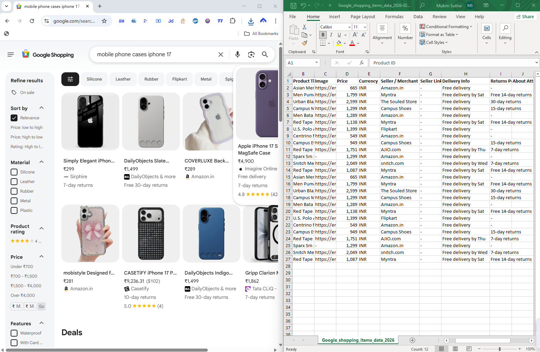
Task: Open Chrome extensions puzzle icon
Action: [233, 21]
